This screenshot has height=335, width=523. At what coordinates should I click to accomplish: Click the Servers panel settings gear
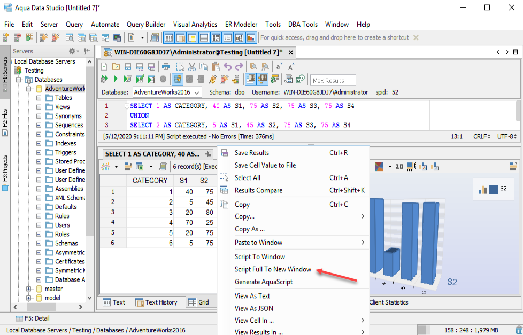tap(72, 51)
